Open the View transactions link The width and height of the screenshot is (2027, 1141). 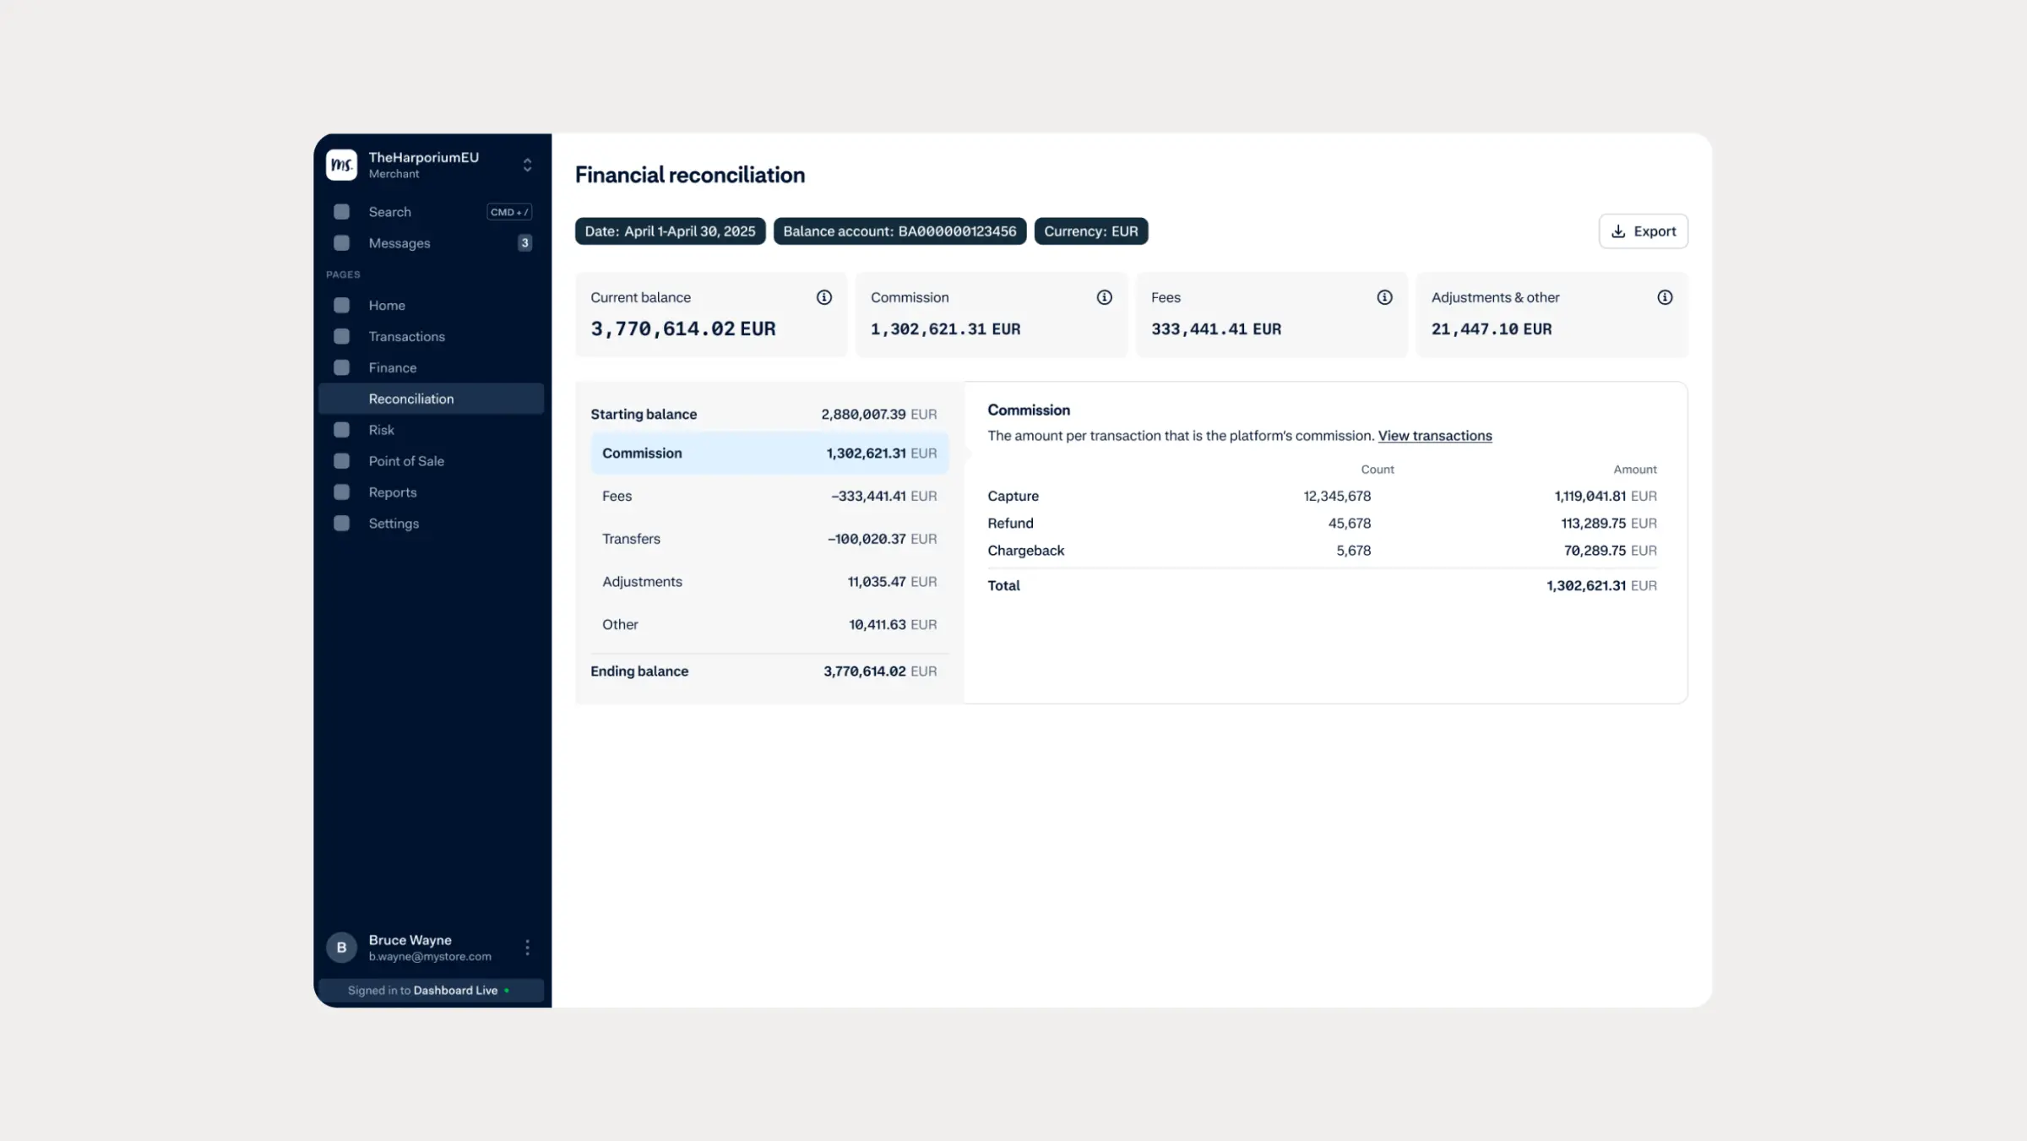pos(1434,435)
